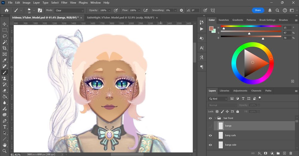Open the brush Mode dropdown
Image resolution: width=299 pixels, height=156 pixels.
point(69,10)
